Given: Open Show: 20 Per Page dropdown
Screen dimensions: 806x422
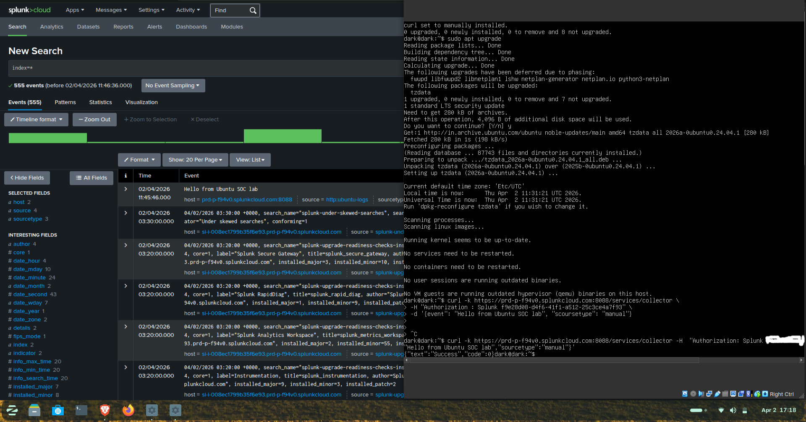Looking at the screenshot, I should coord(195,160).
